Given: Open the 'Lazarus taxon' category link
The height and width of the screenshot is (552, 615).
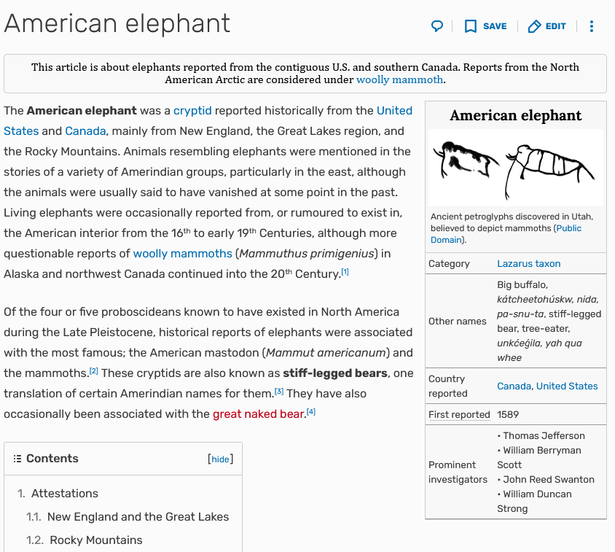Looking at the screenshot, I should pos(528,264).
